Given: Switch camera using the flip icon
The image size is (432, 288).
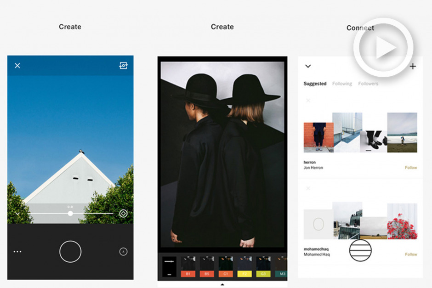Looking at the screenshot, I should (123, 66).
